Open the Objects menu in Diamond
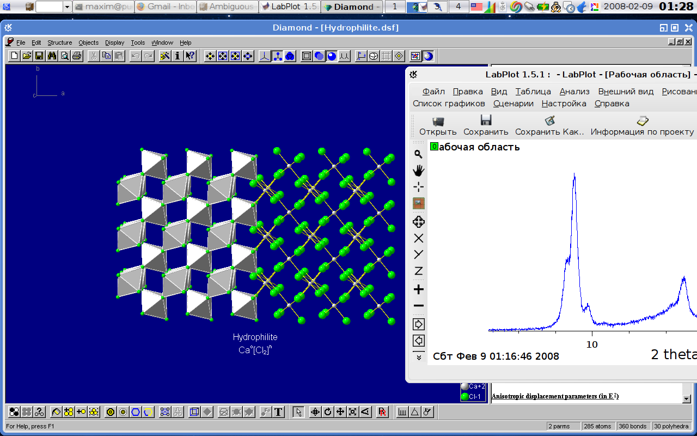The width and height of the screenshot is (697, 436). pos(88,43)
